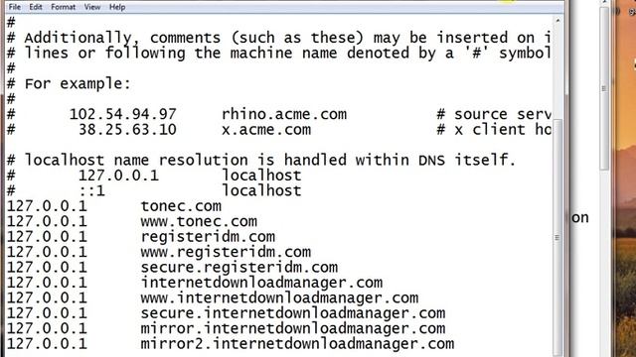
Task: Click the mirror.internetdownloadmanager.com entry
Action: [293, 328]
